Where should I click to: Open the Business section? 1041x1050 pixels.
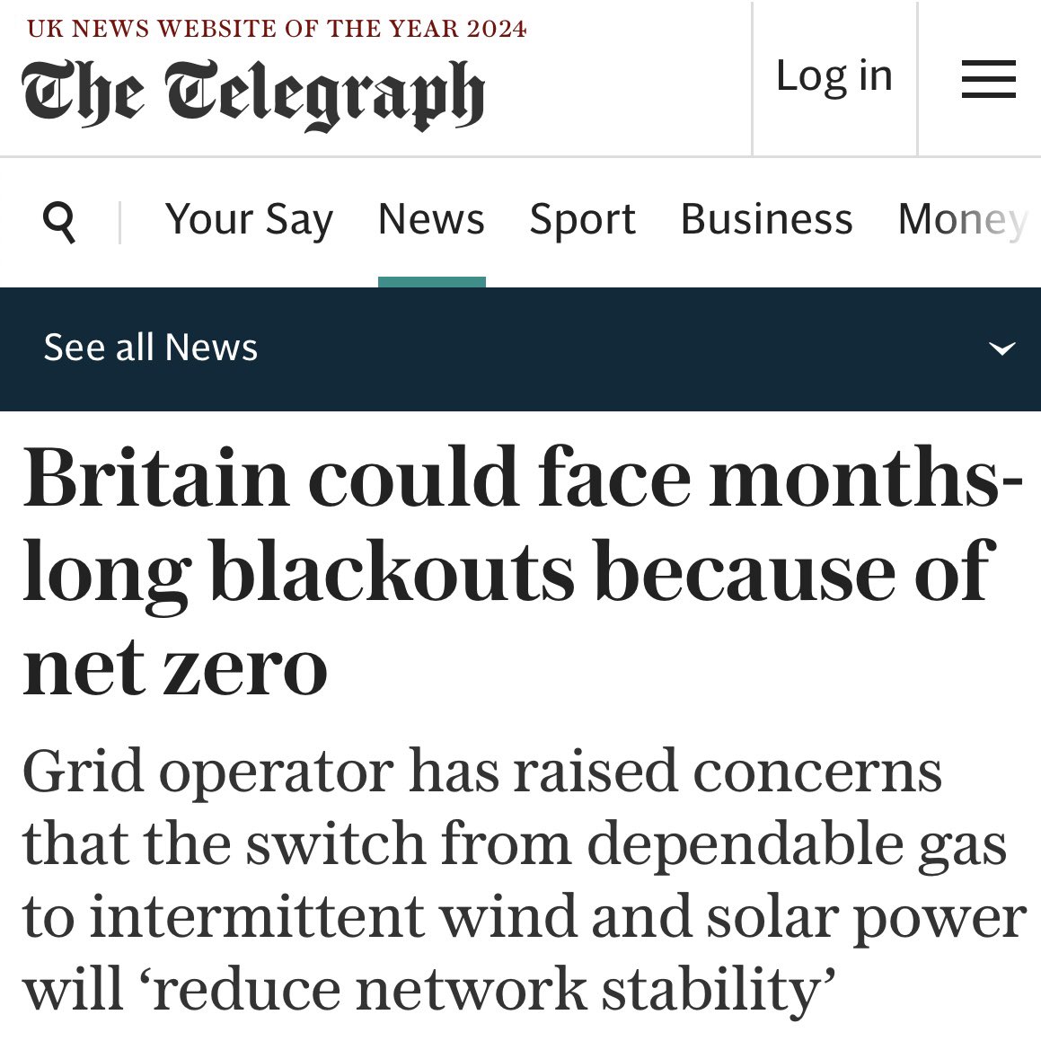click(766, 218)
